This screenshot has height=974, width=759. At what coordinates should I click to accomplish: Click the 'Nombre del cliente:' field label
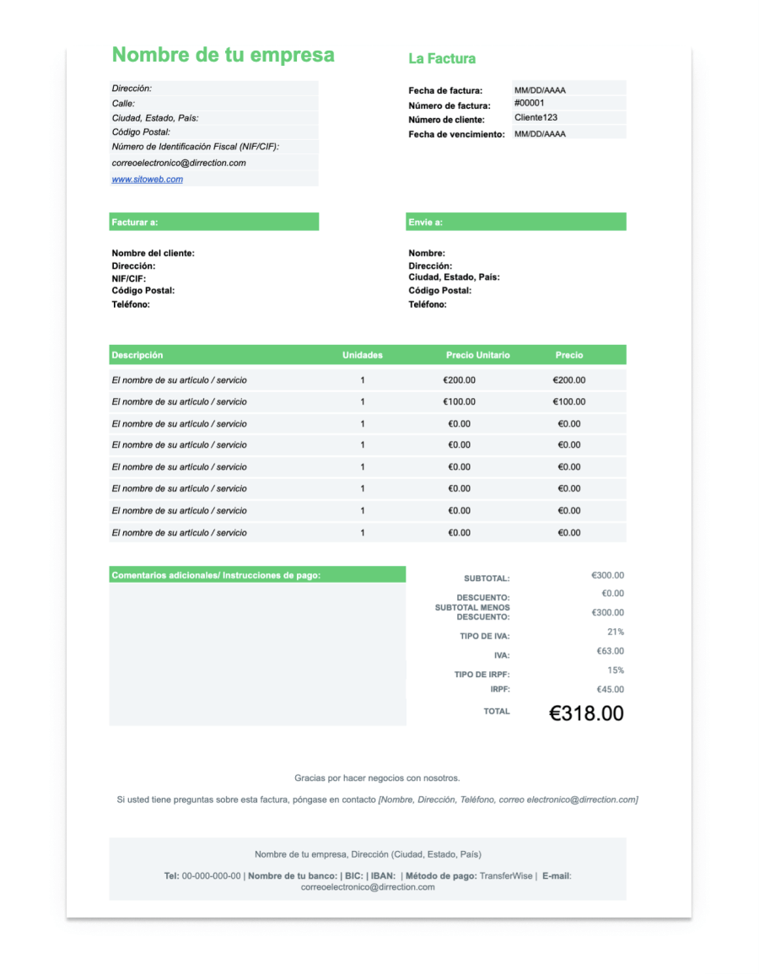153,253
